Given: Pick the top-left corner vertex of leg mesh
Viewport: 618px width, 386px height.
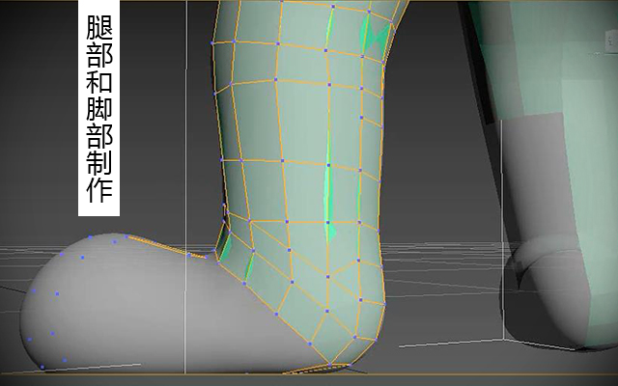Looking at the screenshot, I should point(212,42).
